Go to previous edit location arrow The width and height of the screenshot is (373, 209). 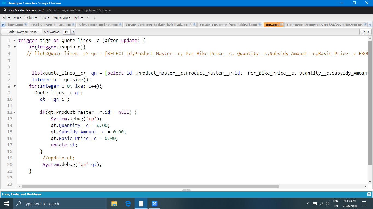(x=88, y=18)
